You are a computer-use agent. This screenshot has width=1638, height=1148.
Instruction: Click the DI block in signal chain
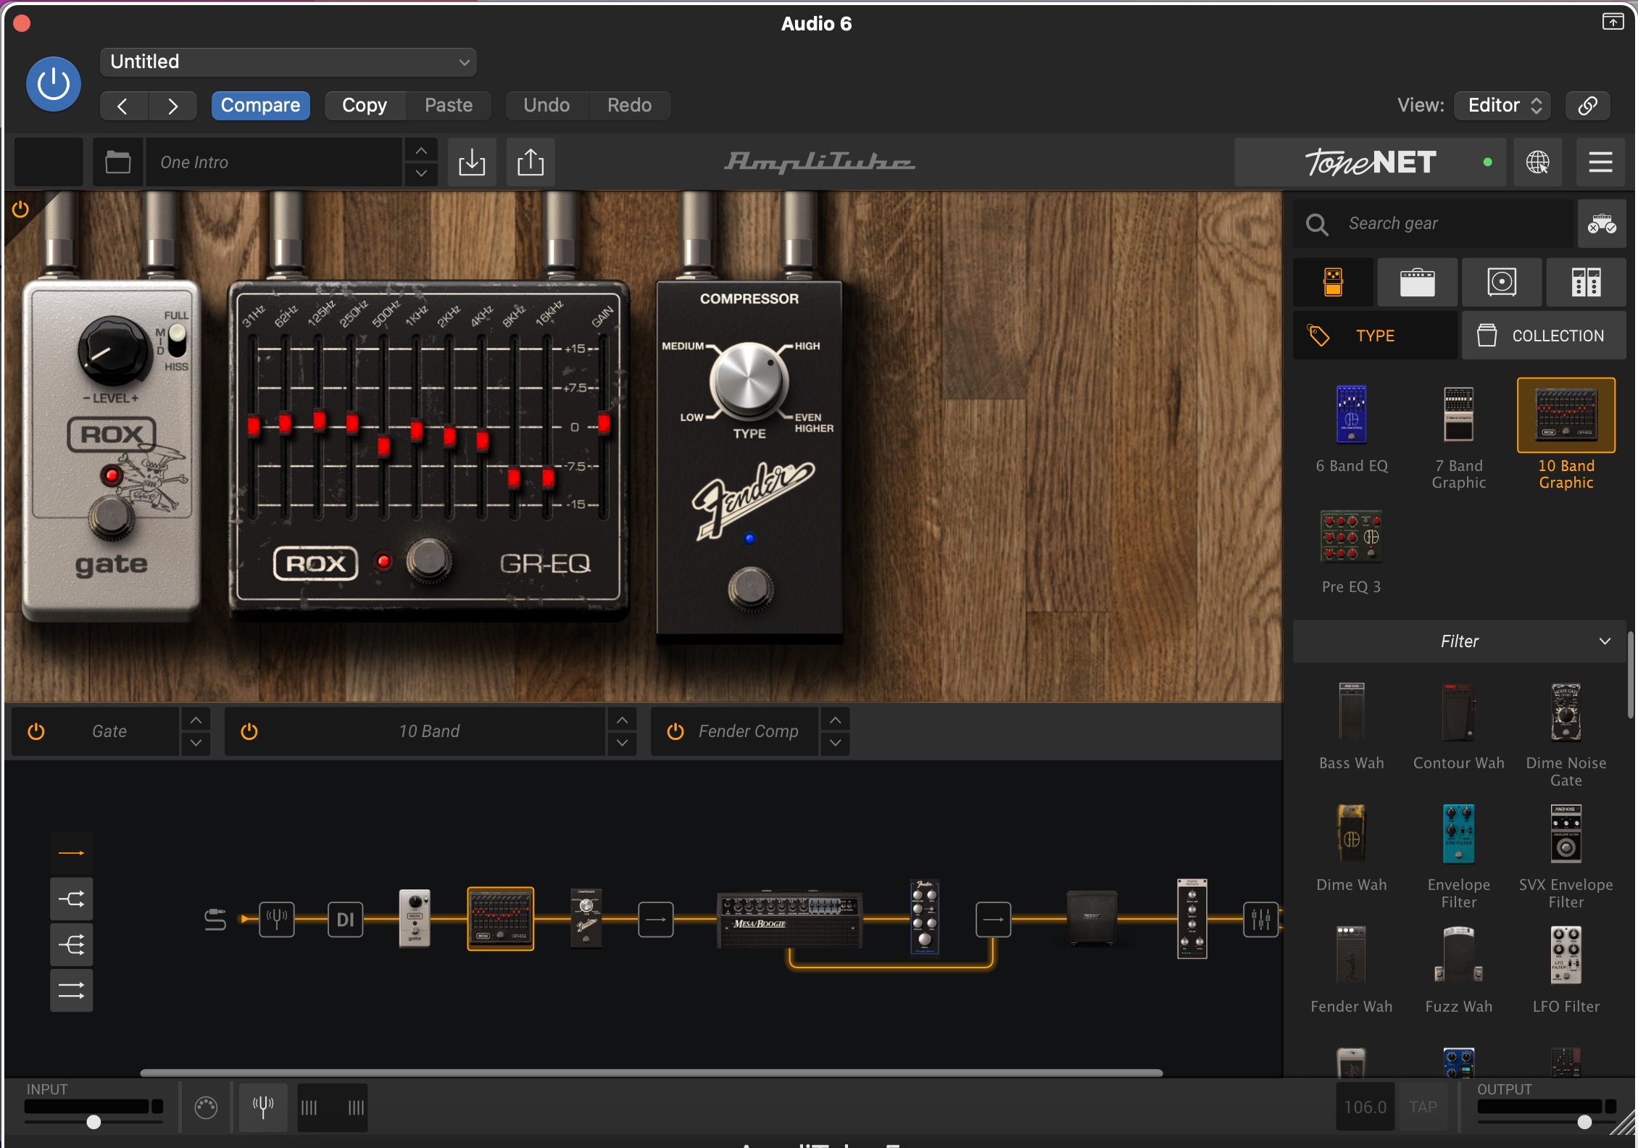click(x=346, y=919)
